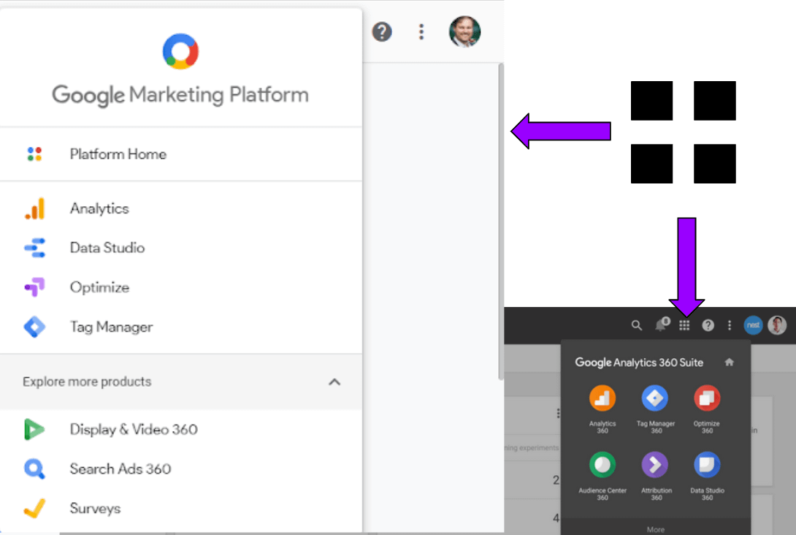Open Audience Center 360
Viewport: 796px width, 535px height.
click(x=602, y=465)
